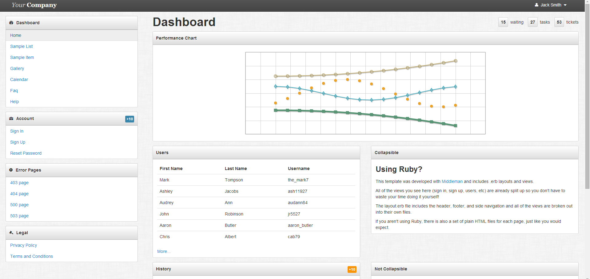Select the cell Ashley
Image resolution: width=590 pixels, height=279 pixels.
coord(166,191)
